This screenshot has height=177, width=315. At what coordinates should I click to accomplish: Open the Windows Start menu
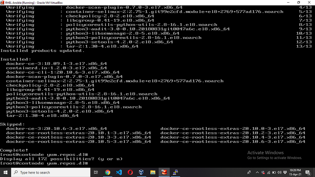5,172
